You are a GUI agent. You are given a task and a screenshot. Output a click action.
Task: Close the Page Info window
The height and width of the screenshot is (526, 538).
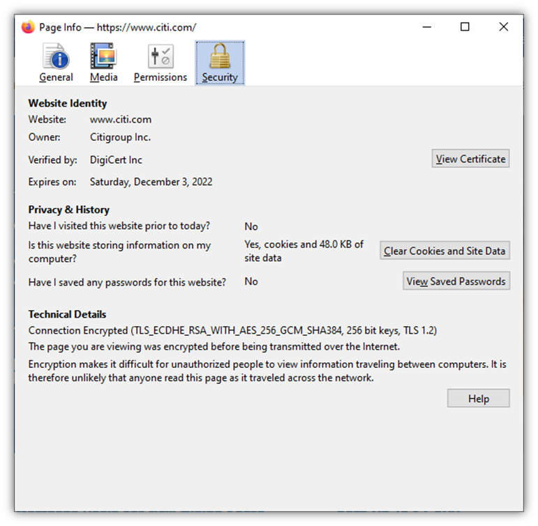[503, 26]
